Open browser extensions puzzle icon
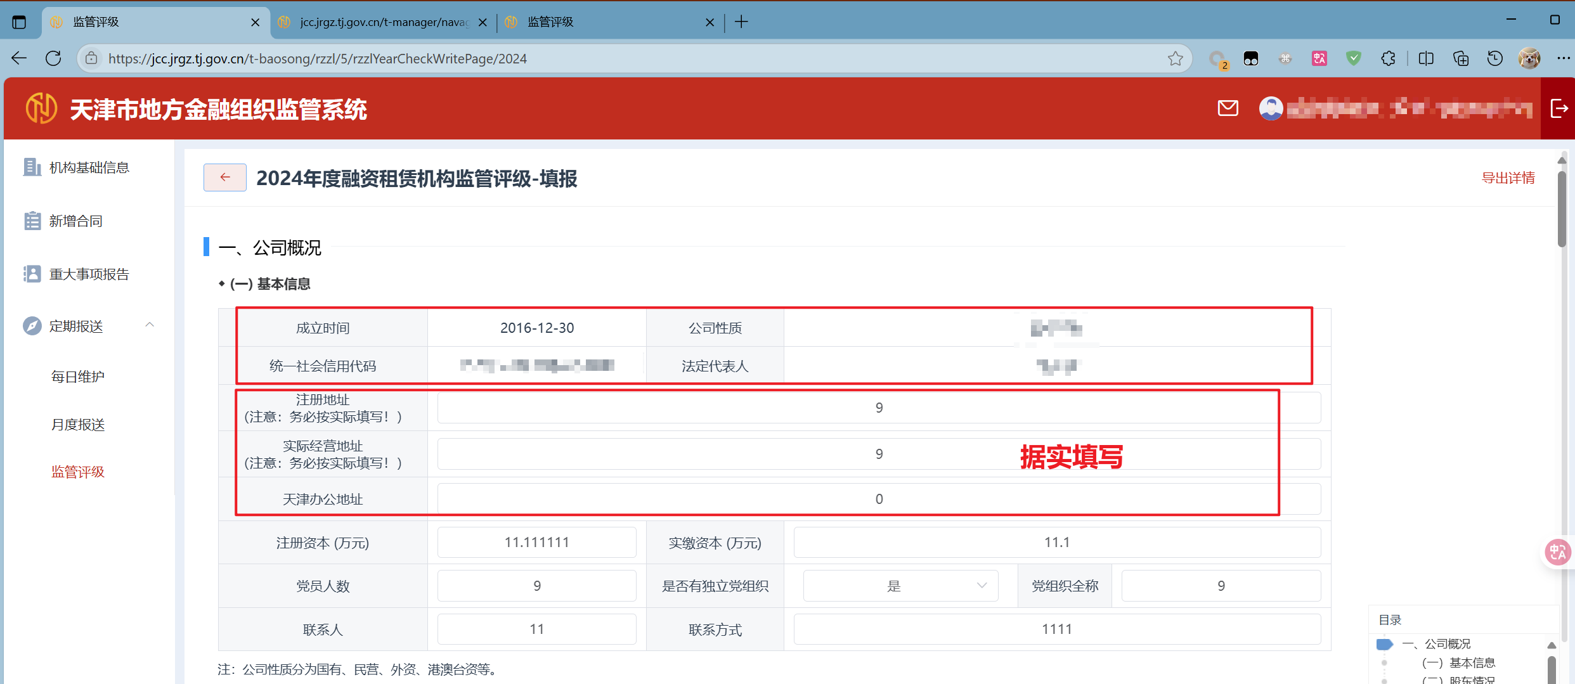This screenshot has width=1575, height=684. pos(1388,58)
